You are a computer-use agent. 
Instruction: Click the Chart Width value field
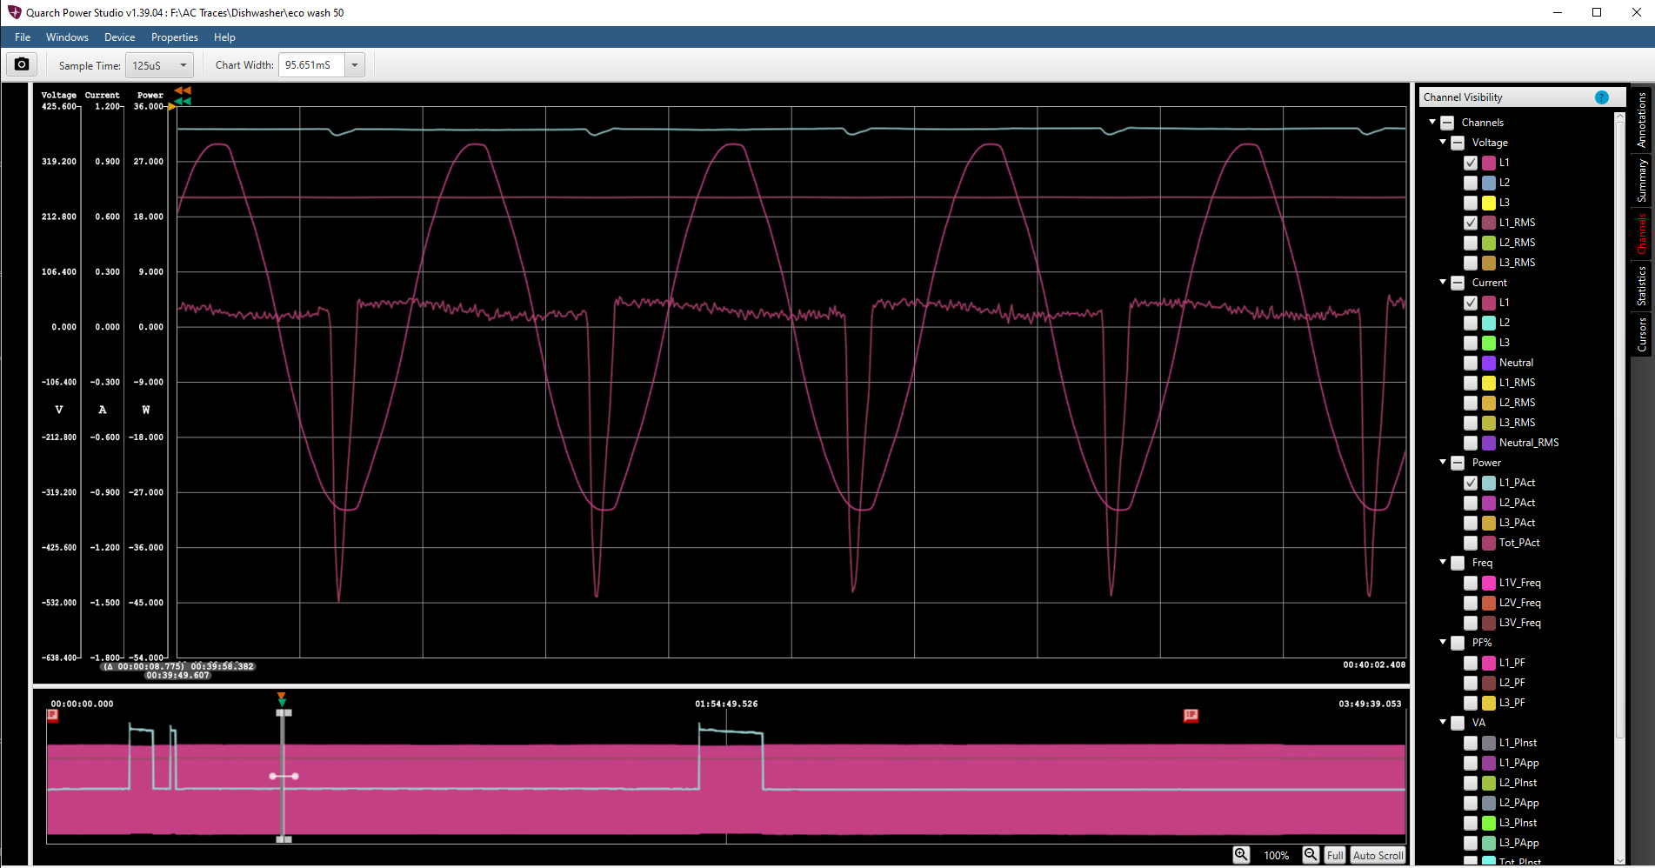[x=311, y=65]
